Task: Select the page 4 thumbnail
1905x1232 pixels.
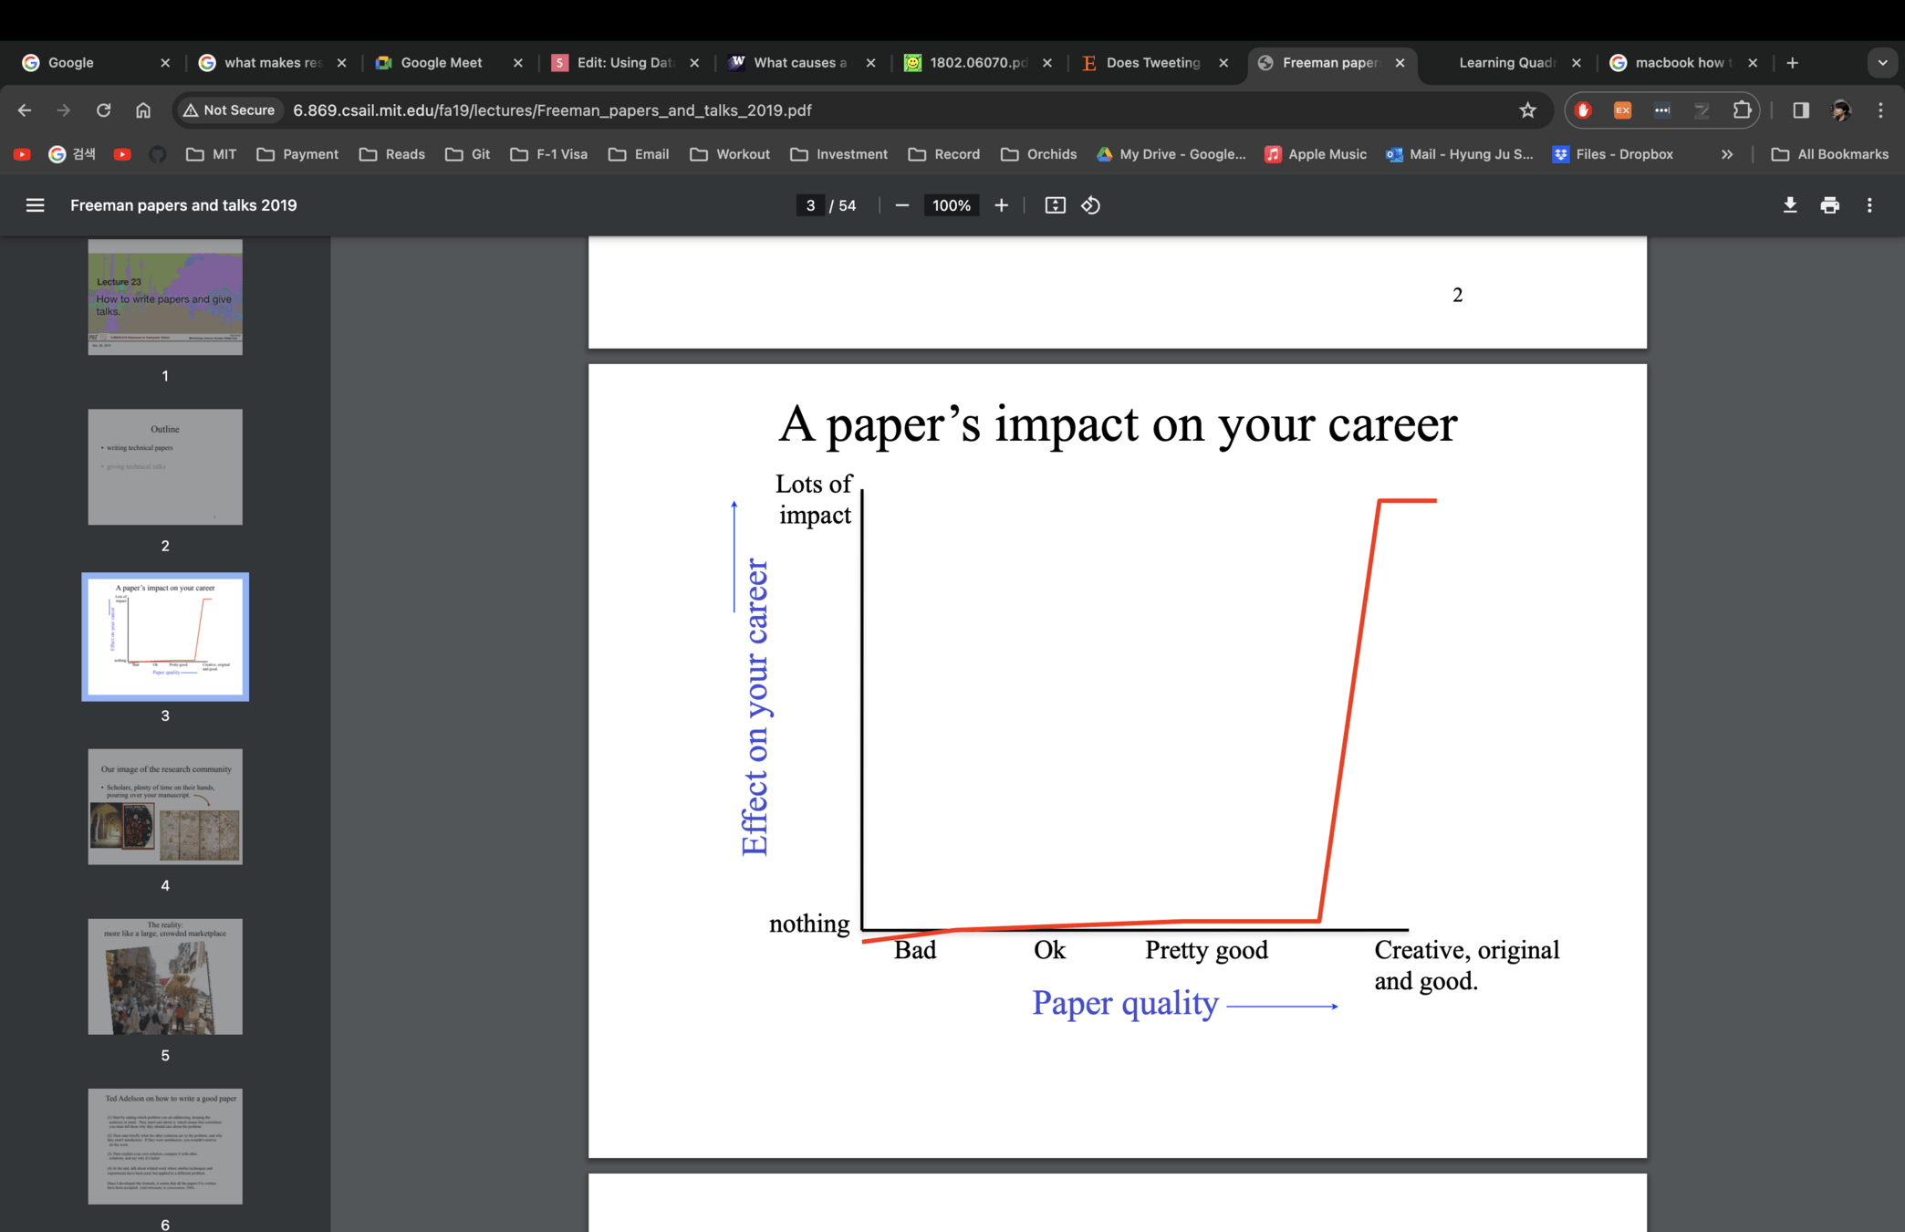Action: 165,807
